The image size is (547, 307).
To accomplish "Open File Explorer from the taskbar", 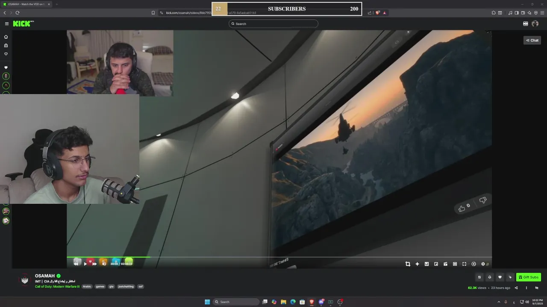I will [x=283, y=302].
